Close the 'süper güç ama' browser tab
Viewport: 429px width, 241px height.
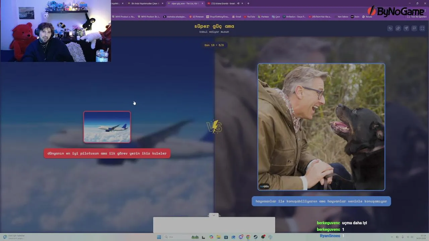202,3
